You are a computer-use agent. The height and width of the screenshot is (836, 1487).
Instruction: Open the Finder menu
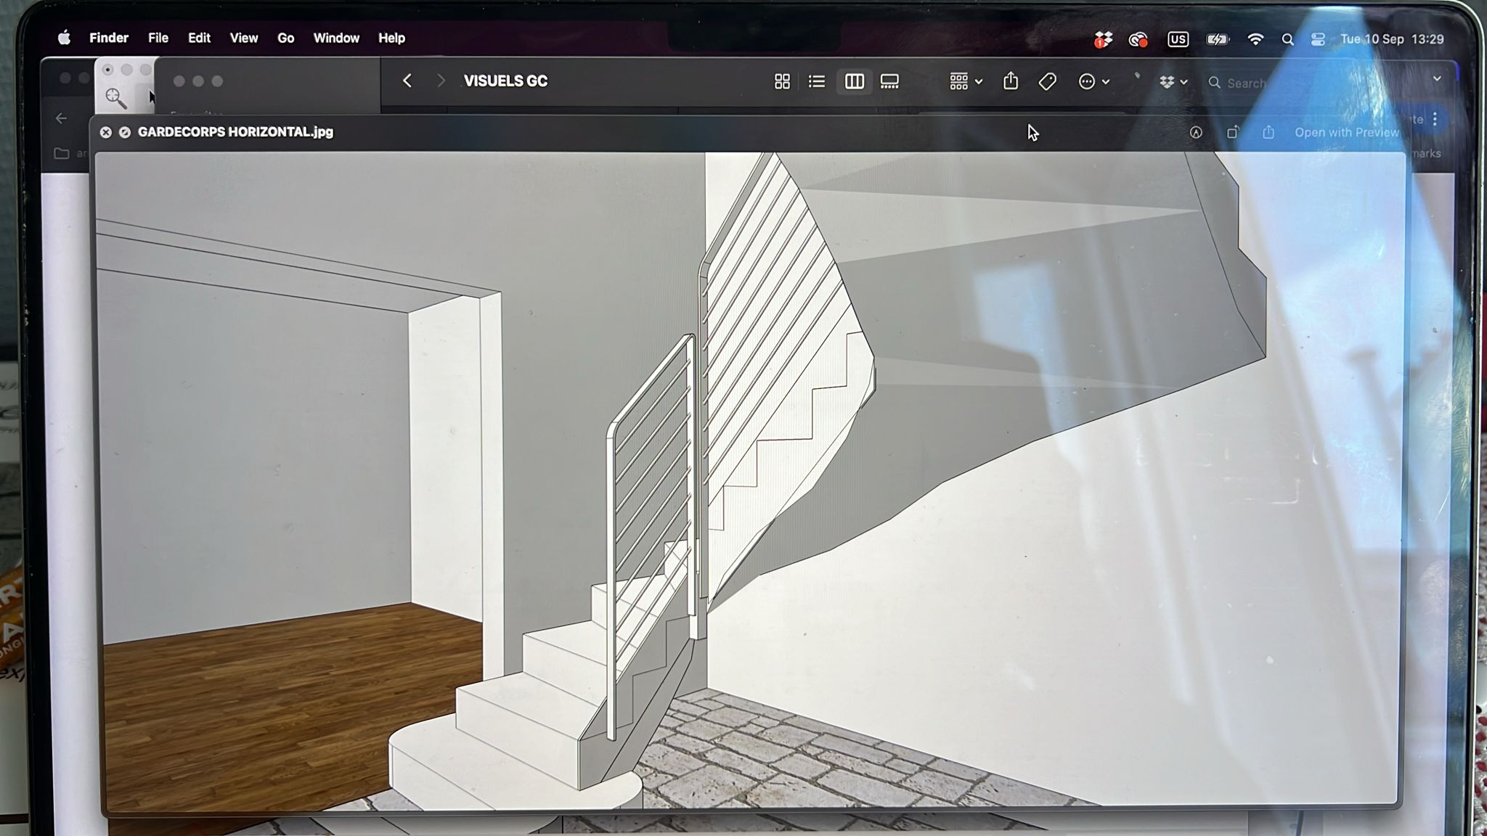tap(109, 38)
